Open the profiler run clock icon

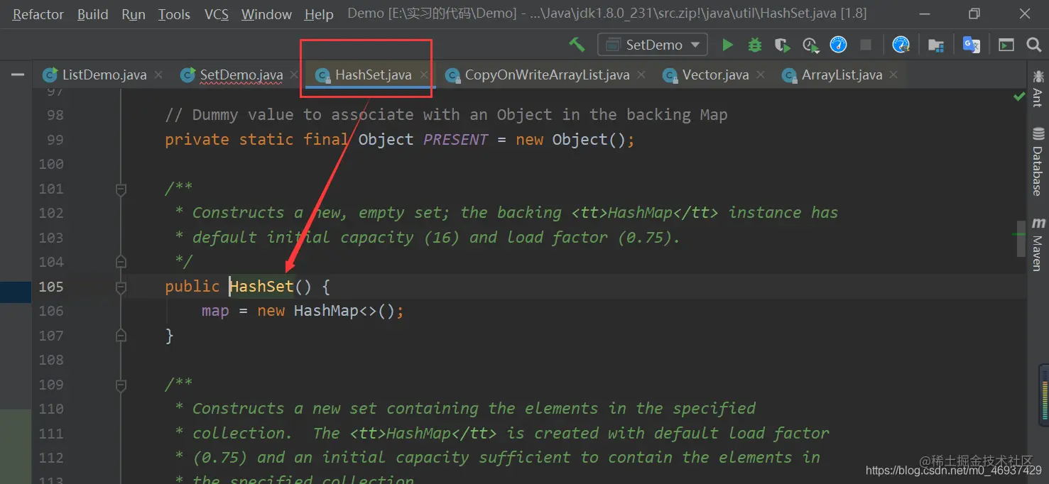click(x=810, y=45)
